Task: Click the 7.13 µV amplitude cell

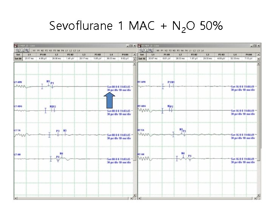Action: [x=249, y=59]
